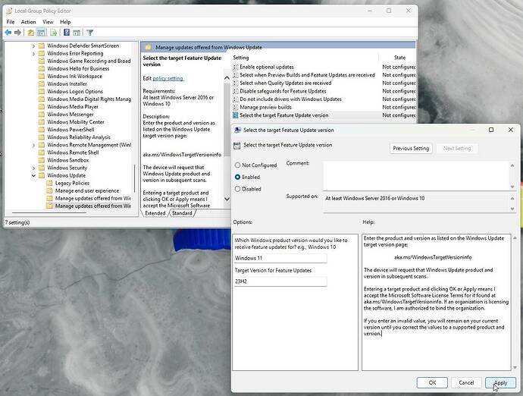
Task: Click Show/Hide console tree toolbar icon
Action: (41, 33)
